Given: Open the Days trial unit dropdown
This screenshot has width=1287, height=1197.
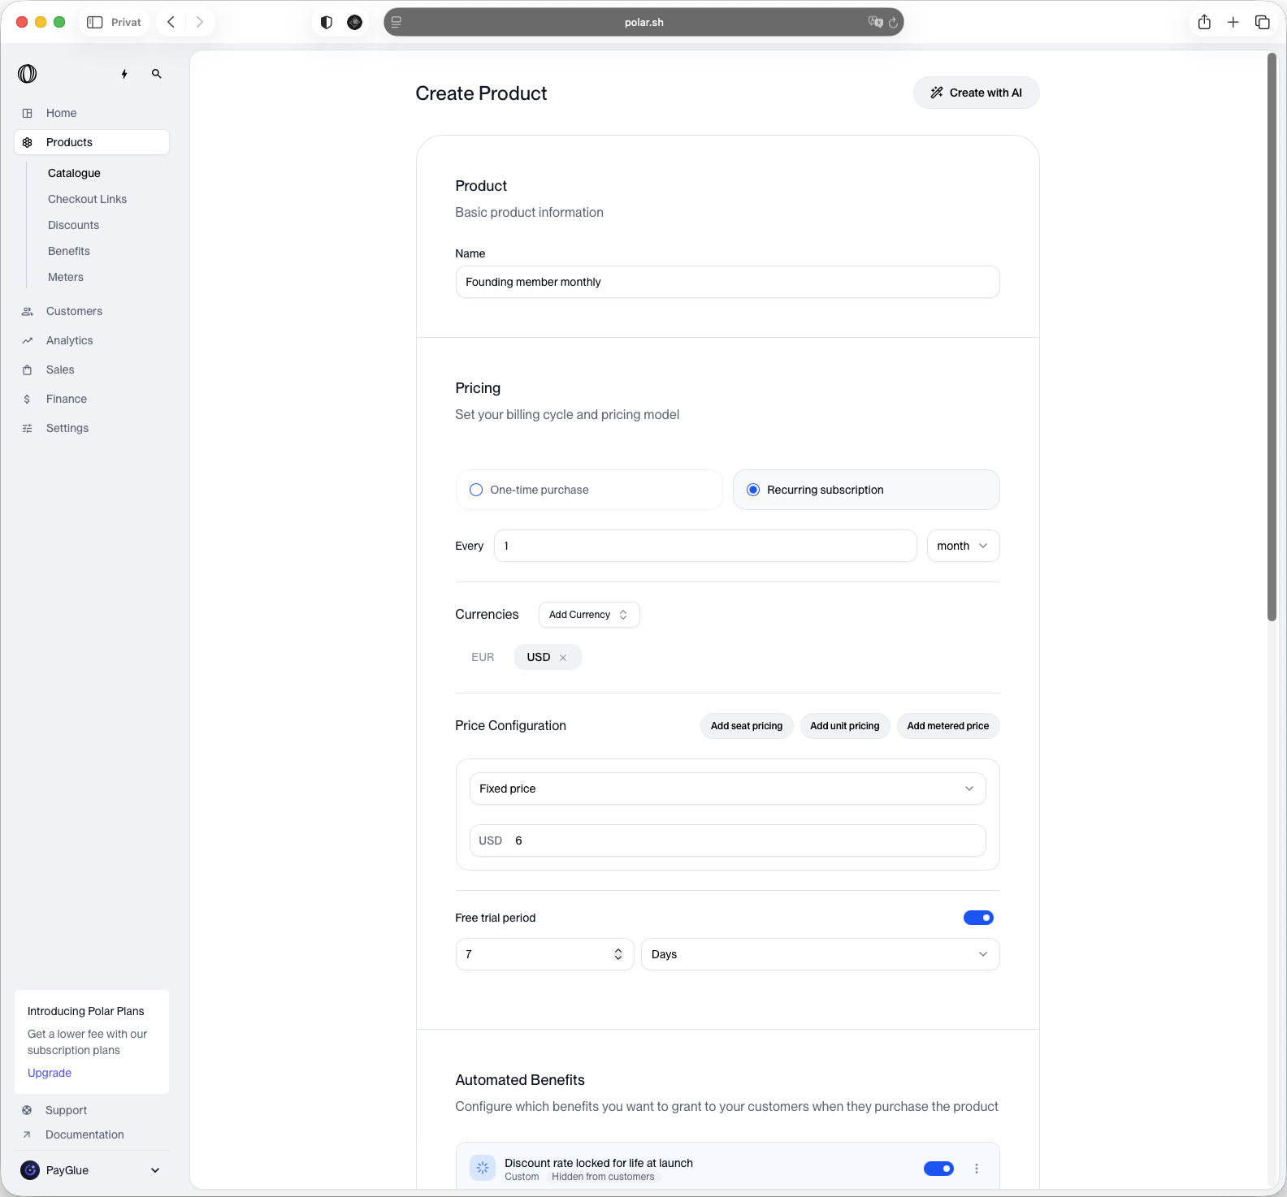Looking at the screenshot, I should click(821, 954).
